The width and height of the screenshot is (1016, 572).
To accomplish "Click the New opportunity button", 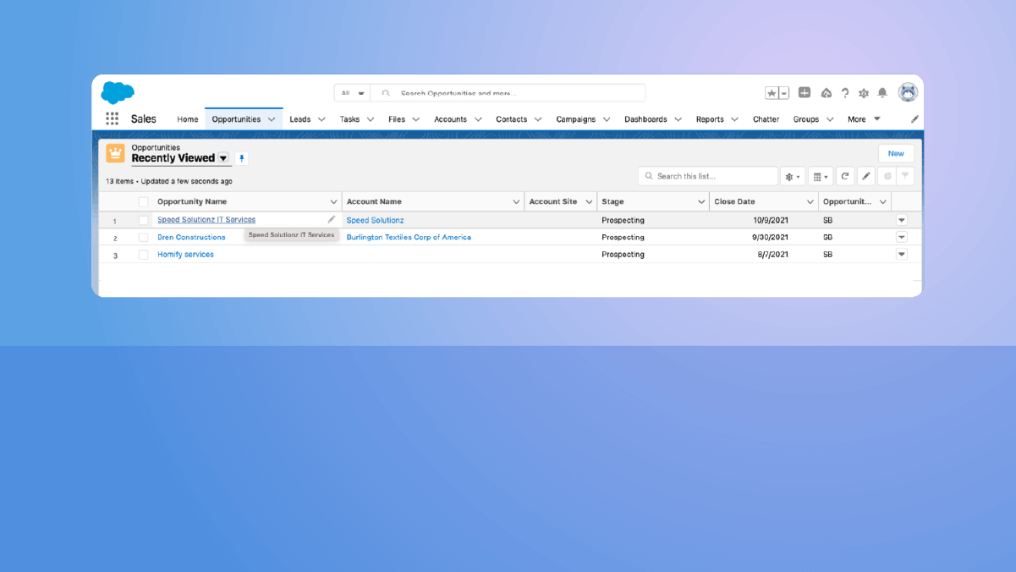I will pos(896,153).
